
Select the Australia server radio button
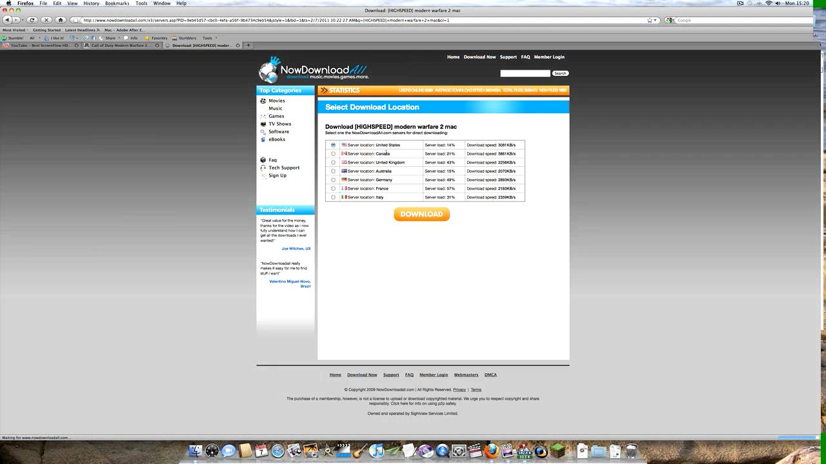[x=333, y=171]
